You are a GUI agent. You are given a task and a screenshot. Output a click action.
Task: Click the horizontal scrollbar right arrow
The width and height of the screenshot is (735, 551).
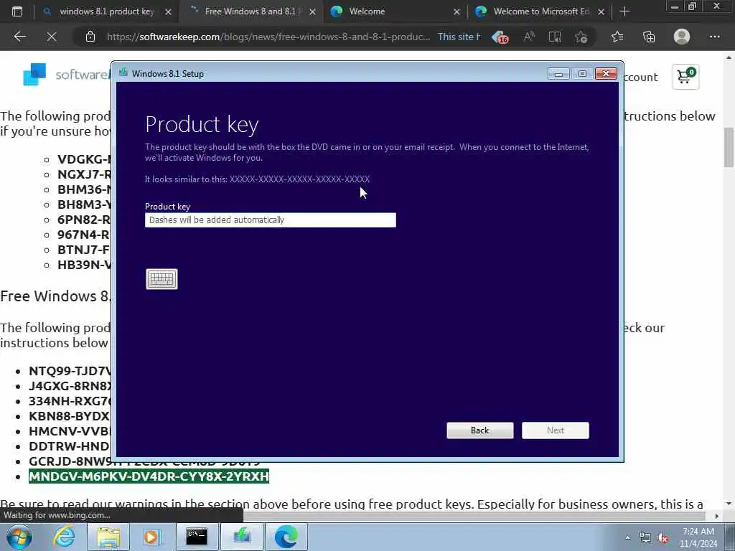click(717, 516)
